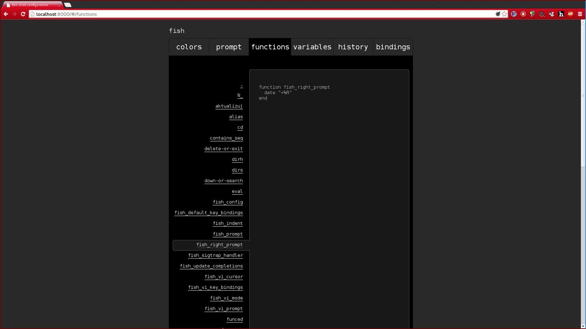Select the fish_prompt function
The width and height of the screenshot is (586, 329).
coord(228,234)
